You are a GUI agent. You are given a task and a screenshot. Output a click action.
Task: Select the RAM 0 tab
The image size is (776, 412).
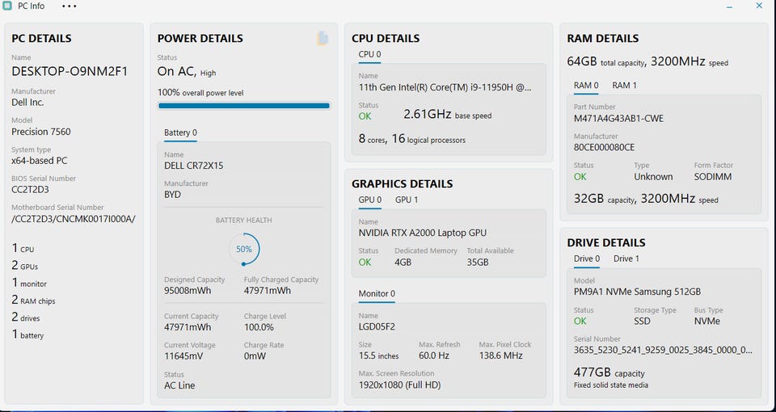pyautogui.click(x=586, y=85)
